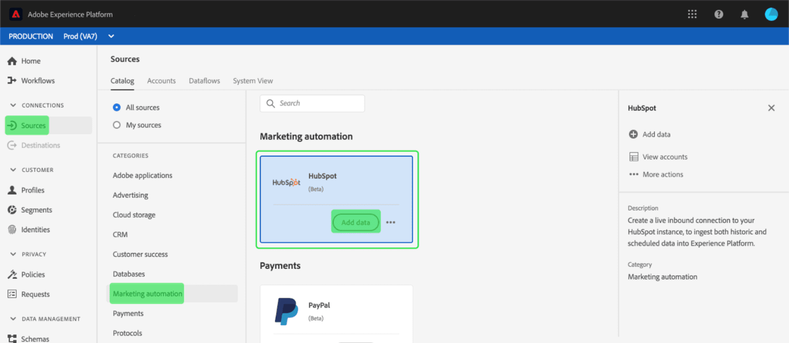This screenshot has width=789, height=343.
Task: Collapse the Privacy section
Action: [x=13, y=254]
